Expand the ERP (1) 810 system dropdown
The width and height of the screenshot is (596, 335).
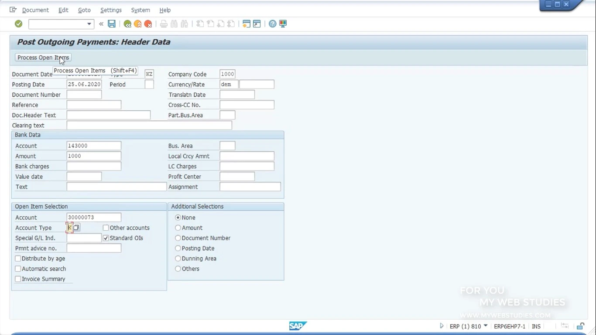tap(486, 326)
